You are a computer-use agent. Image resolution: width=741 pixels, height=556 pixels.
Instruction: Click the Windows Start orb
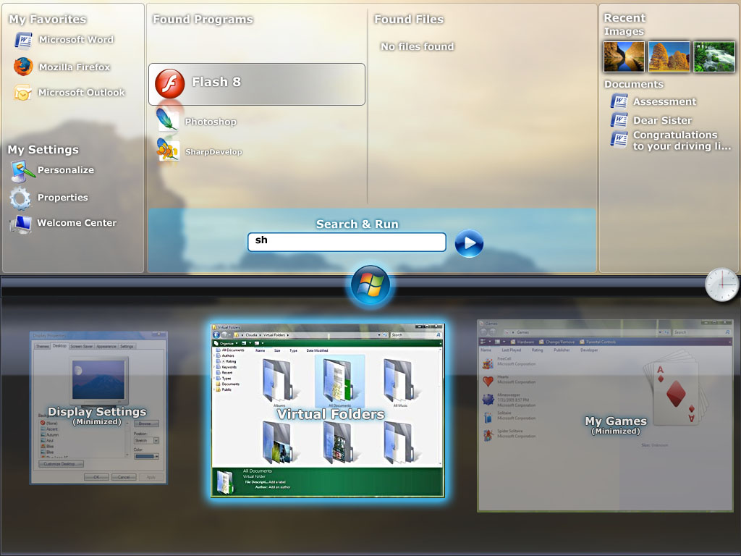click(x=370, y=286)
